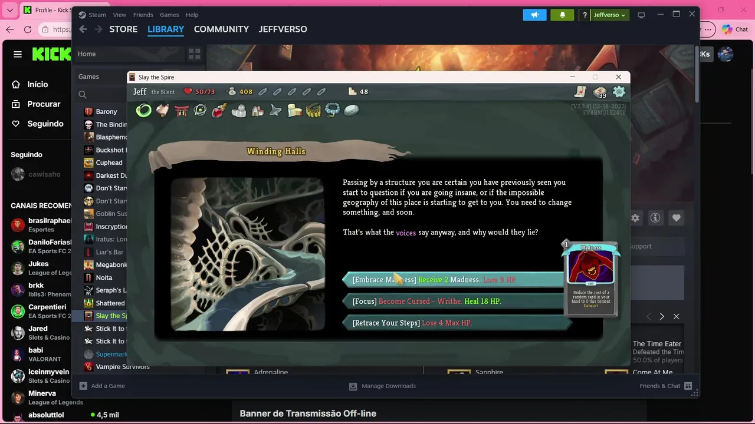Viewport: 755px width, 424px height.
Task: Click the next arrow beside the achievements panel
Action: pos(662,316)
